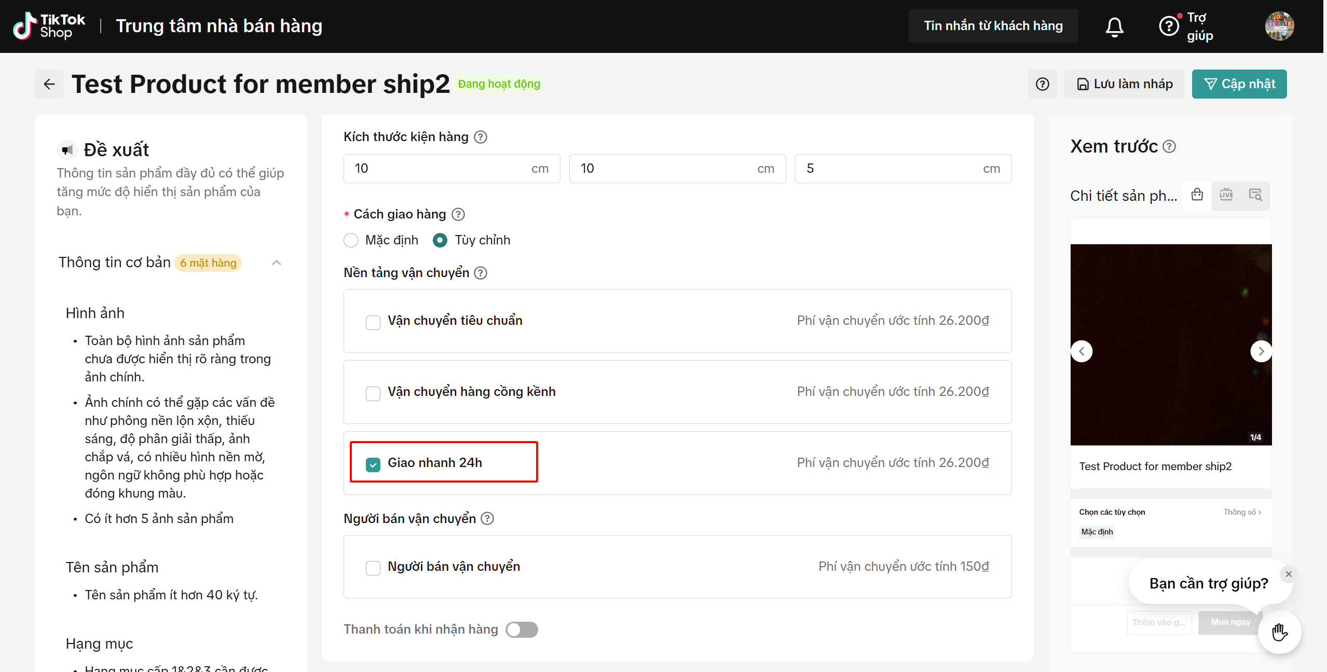Click the back arrow next to product title
This screenshot has width=1327, height=672.
click(x=49, y=84)
